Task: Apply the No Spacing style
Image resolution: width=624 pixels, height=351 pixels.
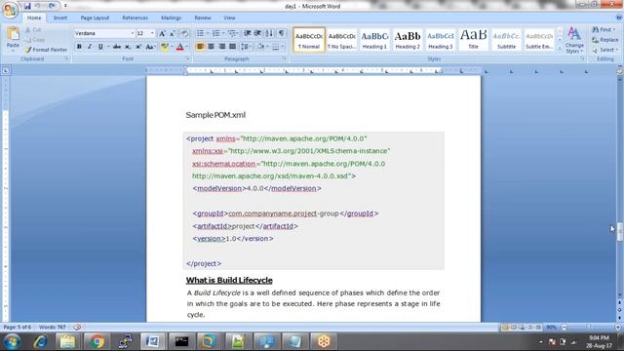Action: click(x=341, y=40)
